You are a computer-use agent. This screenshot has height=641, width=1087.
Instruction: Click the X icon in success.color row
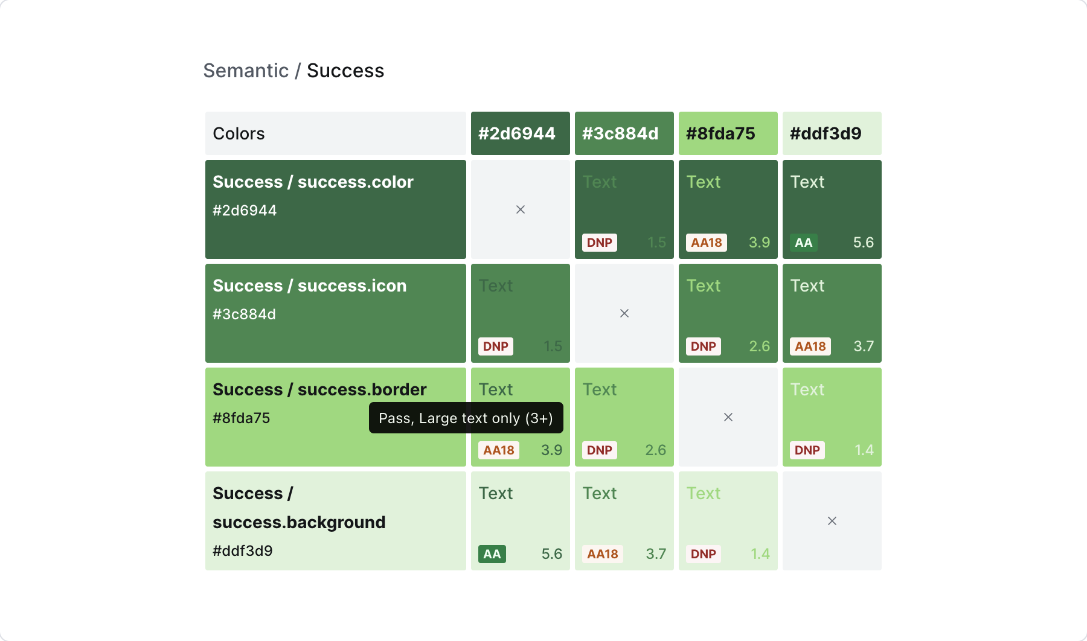520,209
